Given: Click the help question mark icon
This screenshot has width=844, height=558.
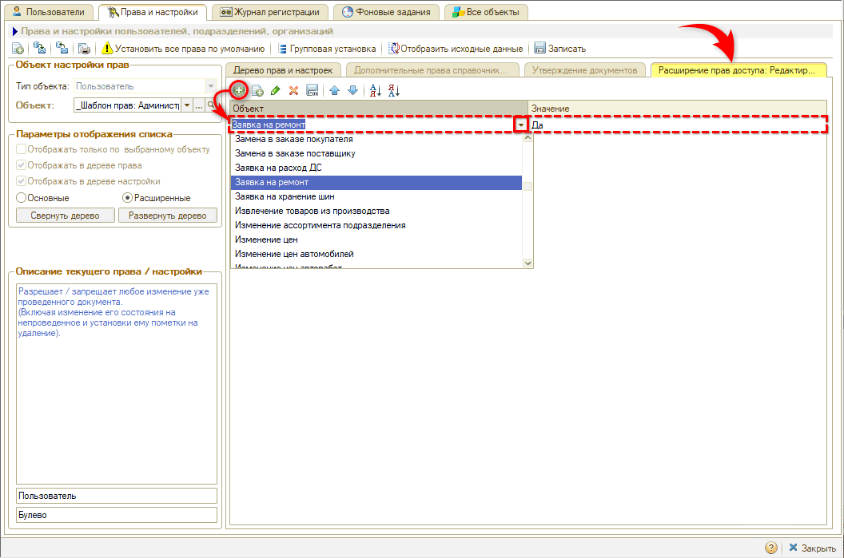Looking at the screenshot, I should (771, 548).
